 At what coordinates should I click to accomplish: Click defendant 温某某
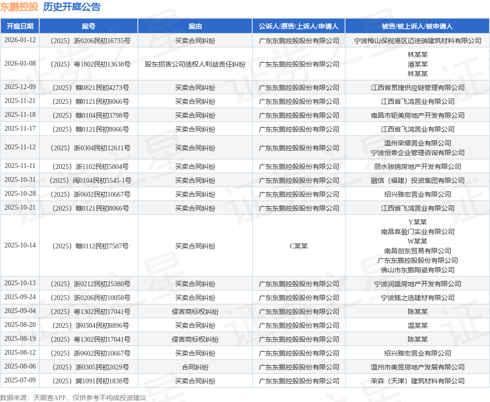pyautogui.click(x=417, y=326)
